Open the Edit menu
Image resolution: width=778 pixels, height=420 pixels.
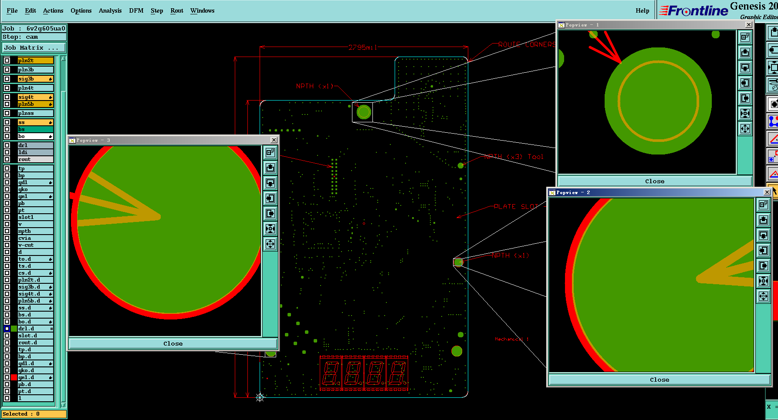pos(30,10)
